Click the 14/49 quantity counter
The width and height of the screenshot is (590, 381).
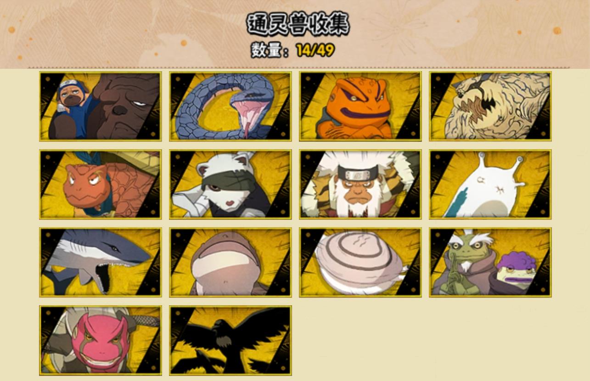pyautogui.click(x=315, y=50)
